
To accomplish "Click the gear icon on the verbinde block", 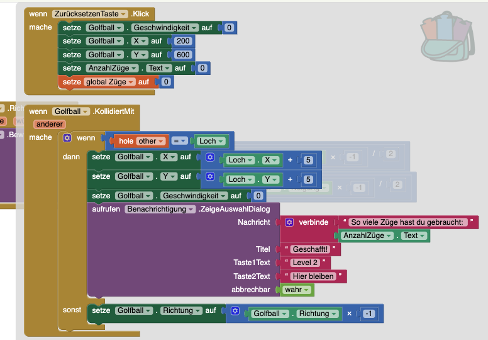I will [289, 222].
